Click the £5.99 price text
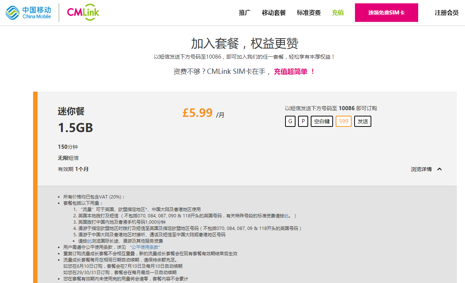Image resolution: width=465 pixels, height=283 pixels. click(197, 113)
